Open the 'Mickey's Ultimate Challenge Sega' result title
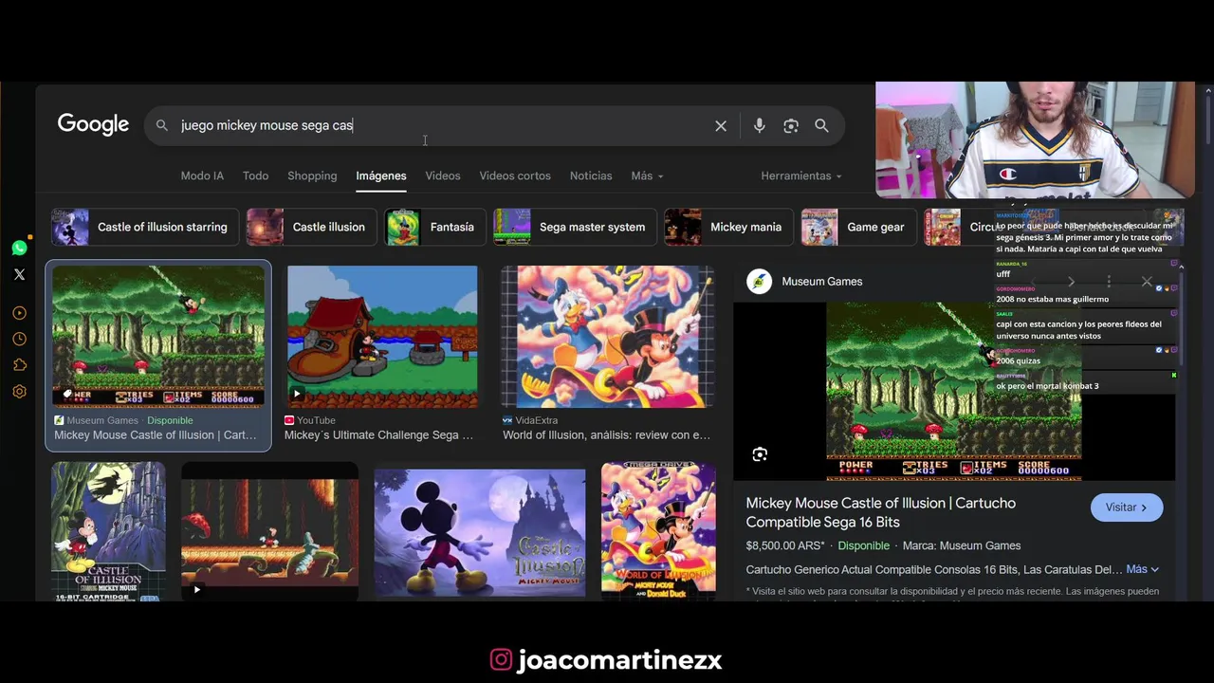The image size is (1214, 683). (x=378, y=434)
